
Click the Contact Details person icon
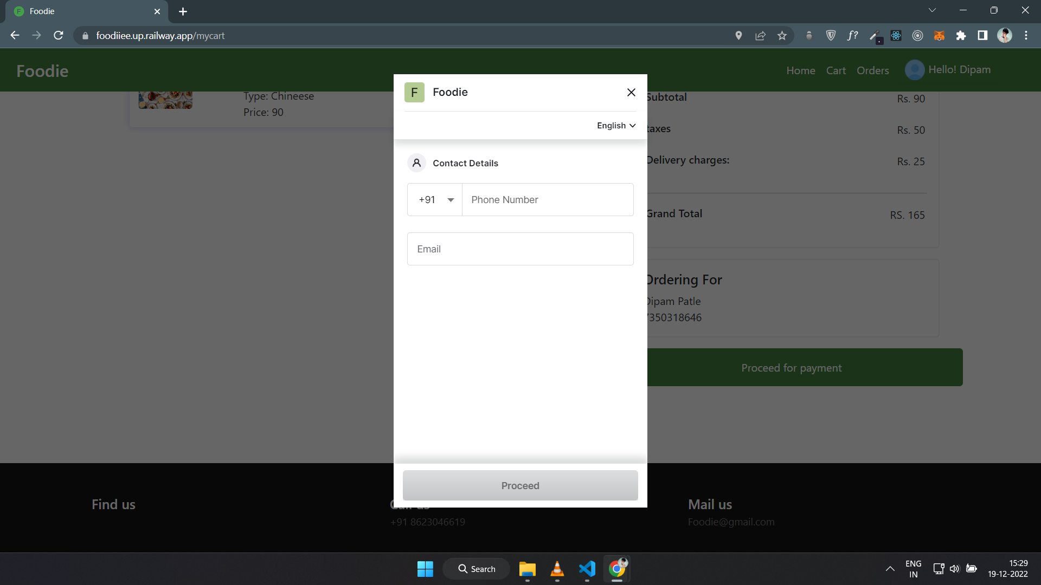(416, 163)
